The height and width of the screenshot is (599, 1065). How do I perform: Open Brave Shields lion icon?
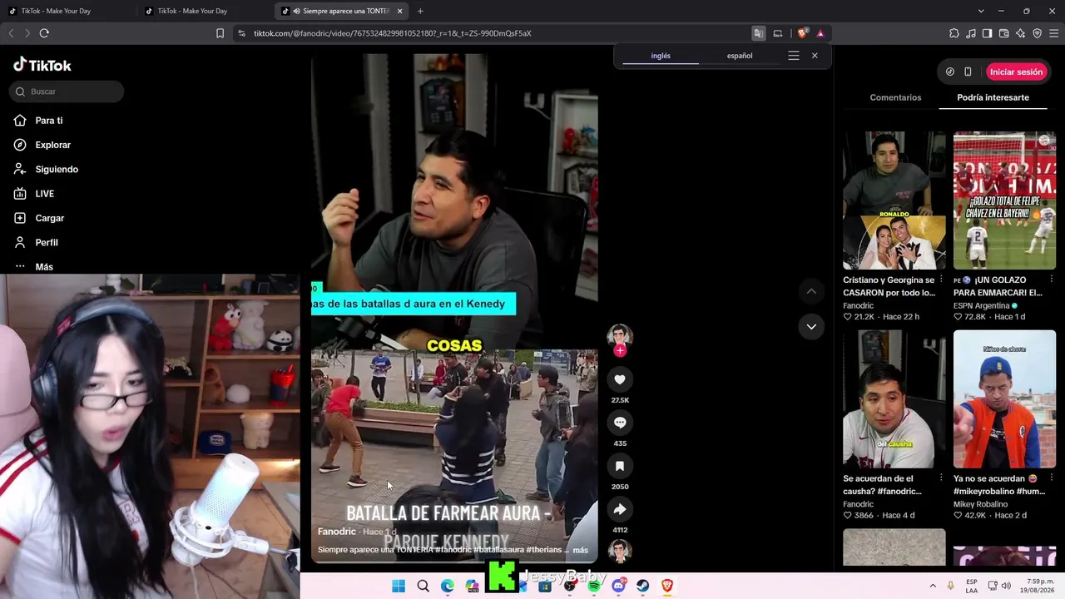click(802, 33)
